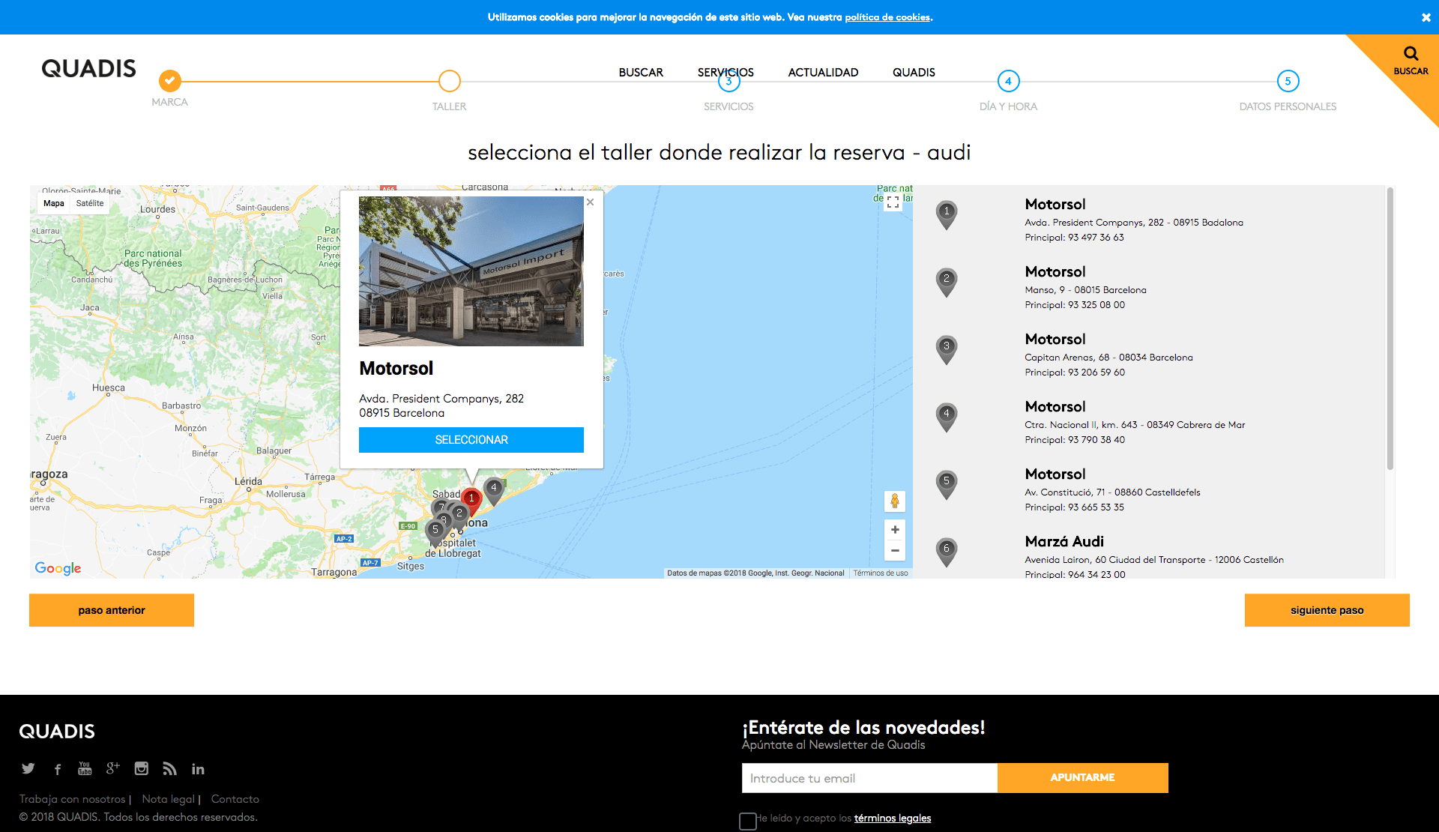Open map Términos de uso link
This screenshot has width=1439, height=832.
[880, 573]
